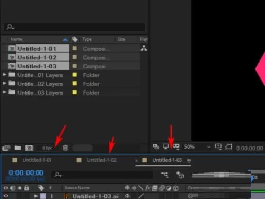Screen dimensions: 265x199
Task: Expand layer 1 Untitled-1-03.ai properties triangle
Action: pos(36,196)
